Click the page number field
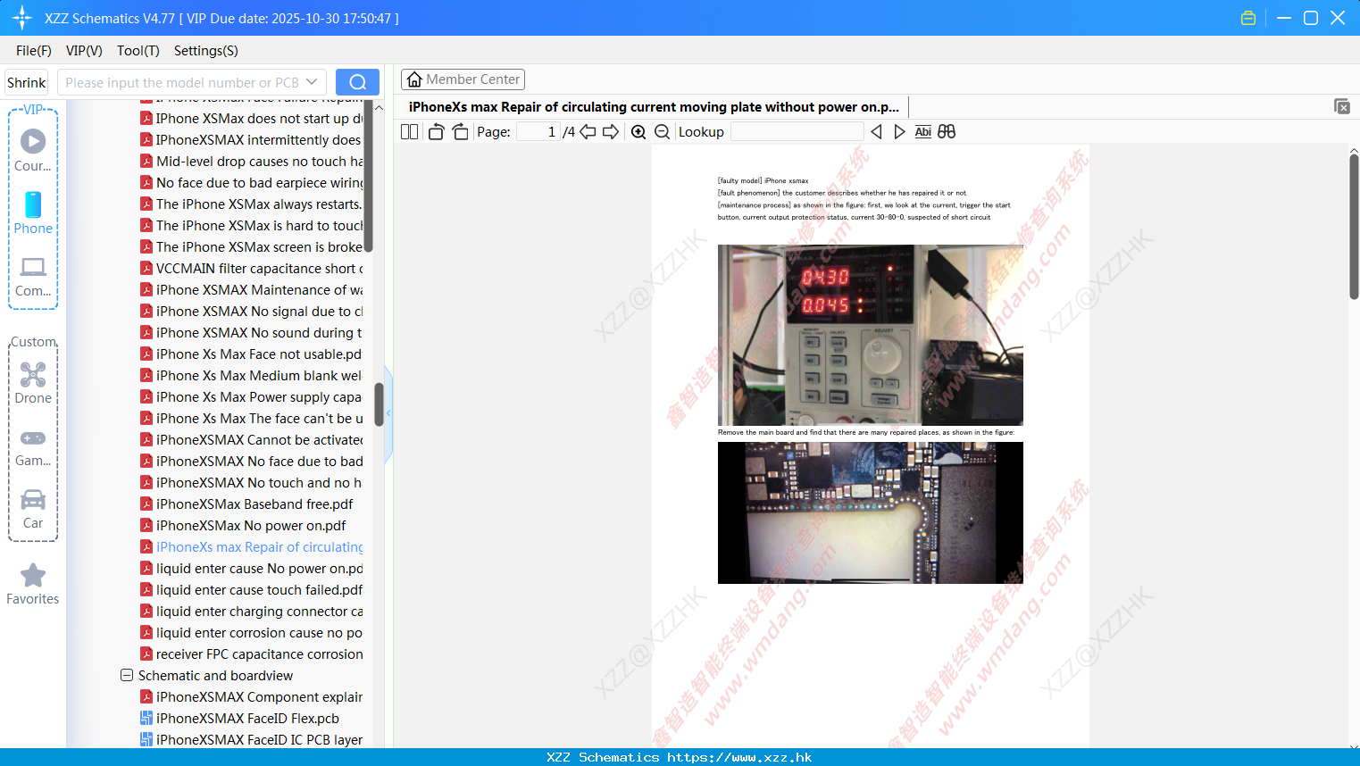This screenshot has height=766, width=1360. [x=538, y=131]
